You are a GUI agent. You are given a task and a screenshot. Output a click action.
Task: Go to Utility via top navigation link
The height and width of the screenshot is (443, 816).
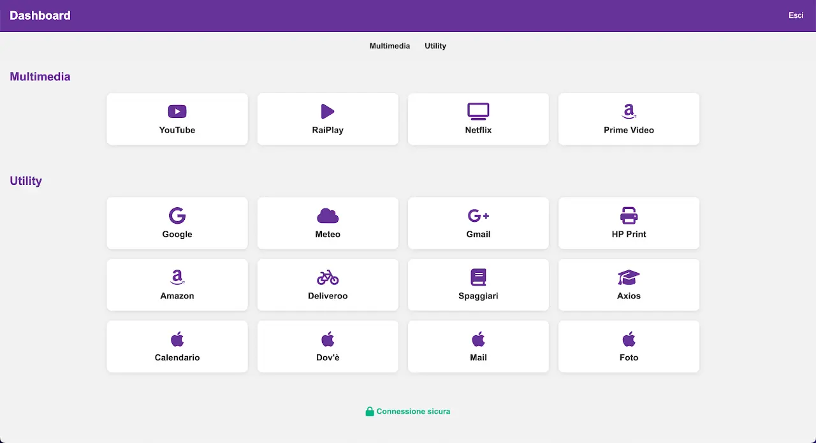click(435, 46)
